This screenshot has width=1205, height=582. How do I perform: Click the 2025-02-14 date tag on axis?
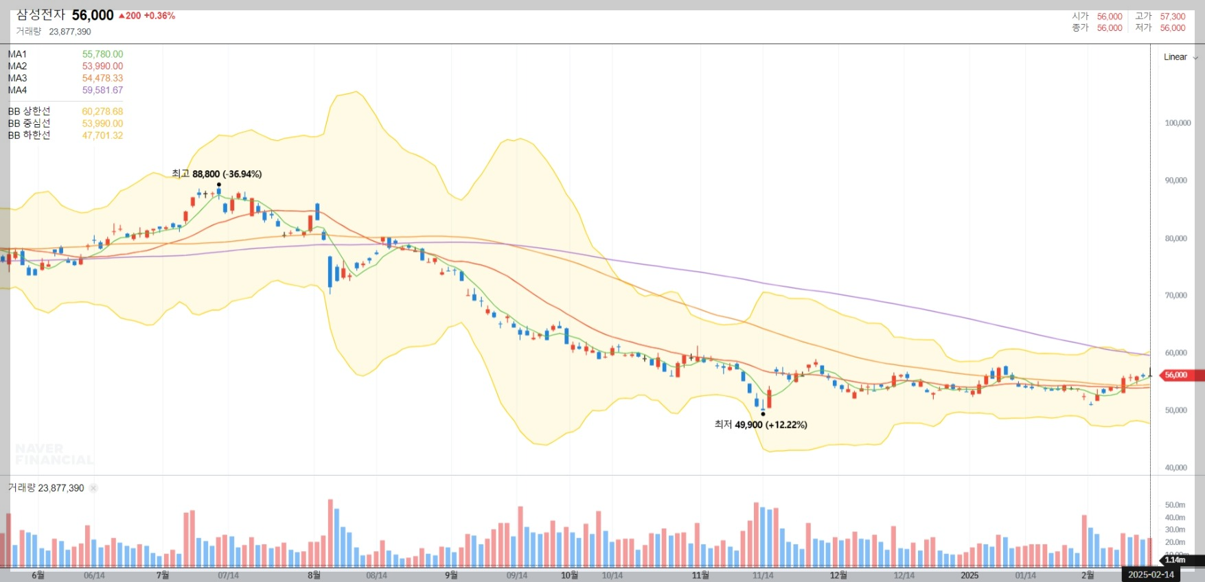pyautogui.click(x=1151, y=574)
